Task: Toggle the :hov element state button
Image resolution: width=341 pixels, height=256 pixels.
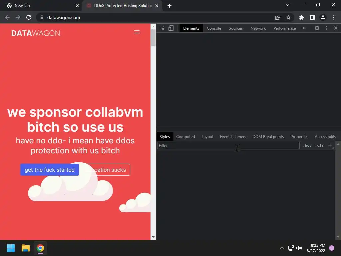Action: click(307, 145)
